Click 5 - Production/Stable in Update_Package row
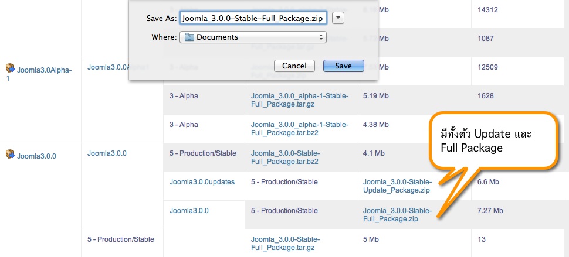This screenshot has height=257, width=569. tap(284, 182)
